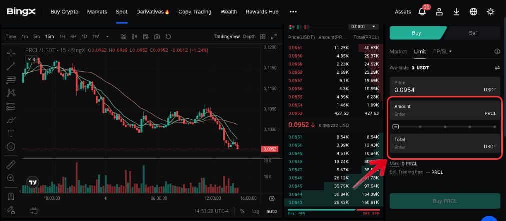Open the multi-chart grid layout icon
The width and height of the screenshot is (506, 221).
263,37
